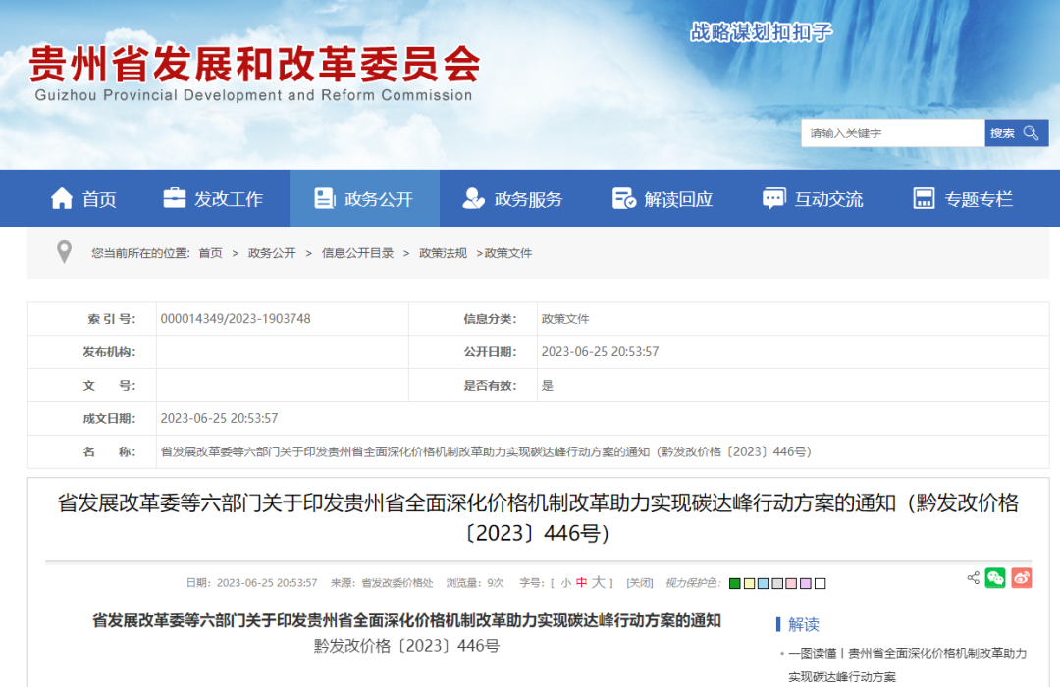The width and height of the screenshot is (1060, 687).
Task: Set font size to large (大)
Action: click(x=598, y=583)
